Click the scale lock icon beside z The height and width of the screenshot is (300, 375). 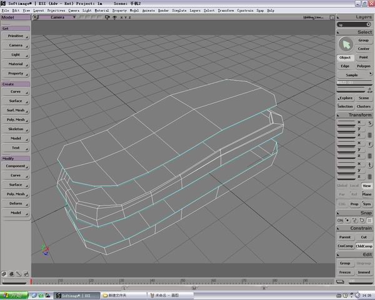click(369, 135)
